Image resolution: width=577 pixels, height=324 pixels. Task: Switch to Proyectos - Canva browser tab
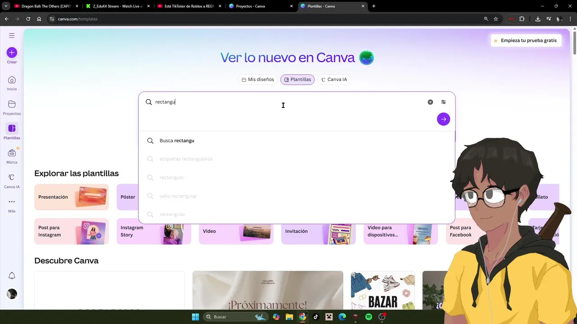click(x=261, y=6)
